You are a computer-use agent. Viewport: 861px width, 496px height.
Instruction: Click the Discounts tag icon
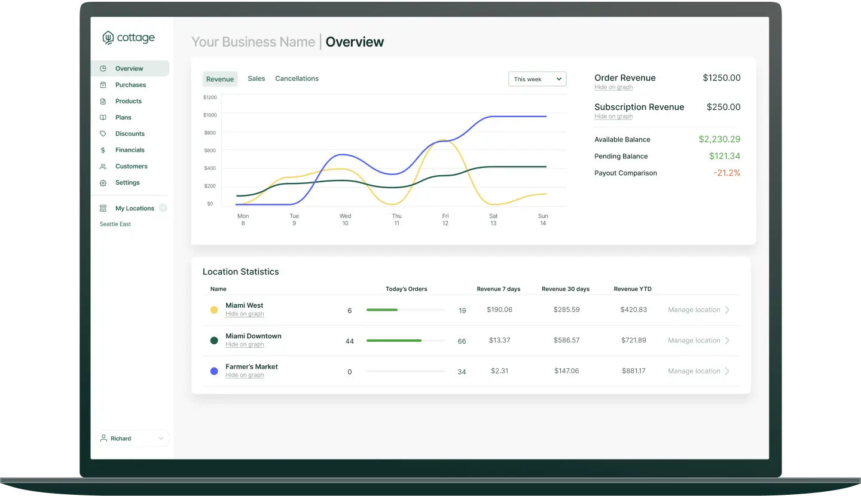click(103, 134)
